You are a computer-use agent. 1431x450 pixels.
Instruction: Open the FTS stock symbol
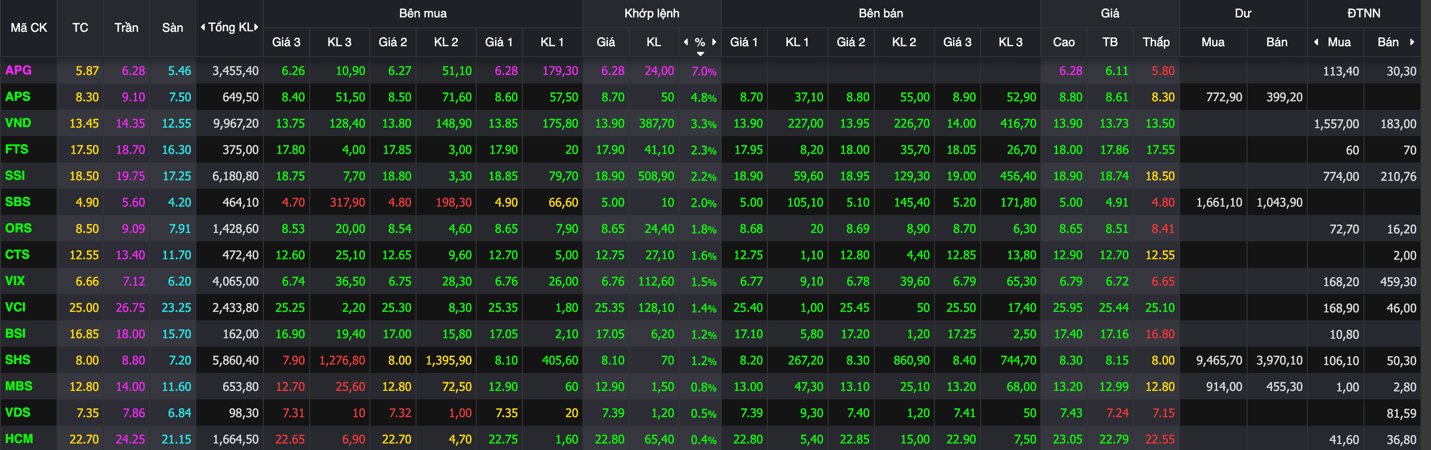click(x=17, y=150)
